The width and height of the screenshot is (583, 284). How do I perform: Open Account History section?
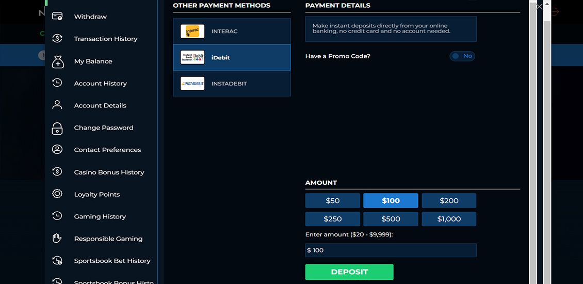click(x=101, y=83)
